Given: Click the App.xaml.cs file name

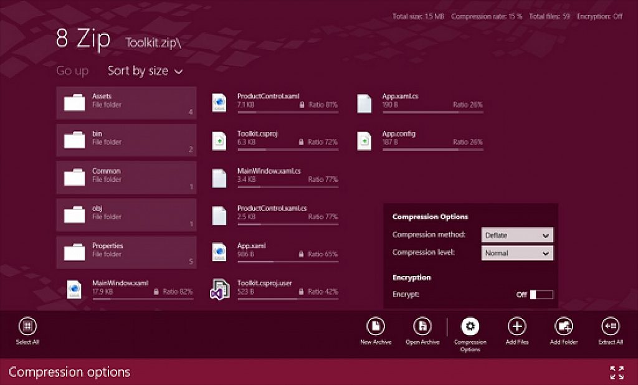Looking at the screenshot, I should (400, 96).
